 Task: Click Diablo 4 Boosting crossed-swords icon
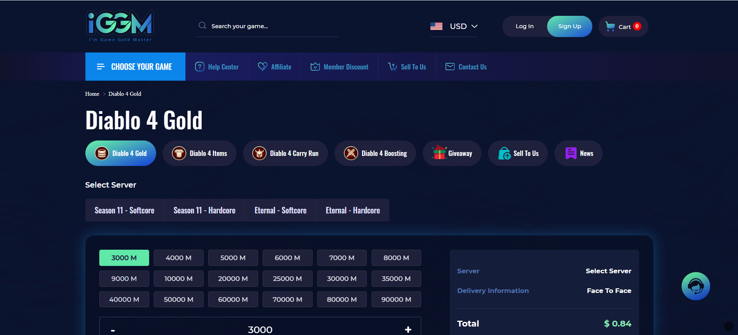coord(351,153)
